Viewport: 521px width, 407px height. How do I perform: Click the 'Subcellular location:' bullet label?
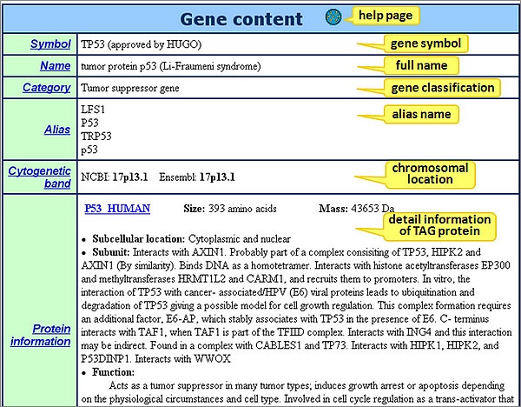coord(139,239)
